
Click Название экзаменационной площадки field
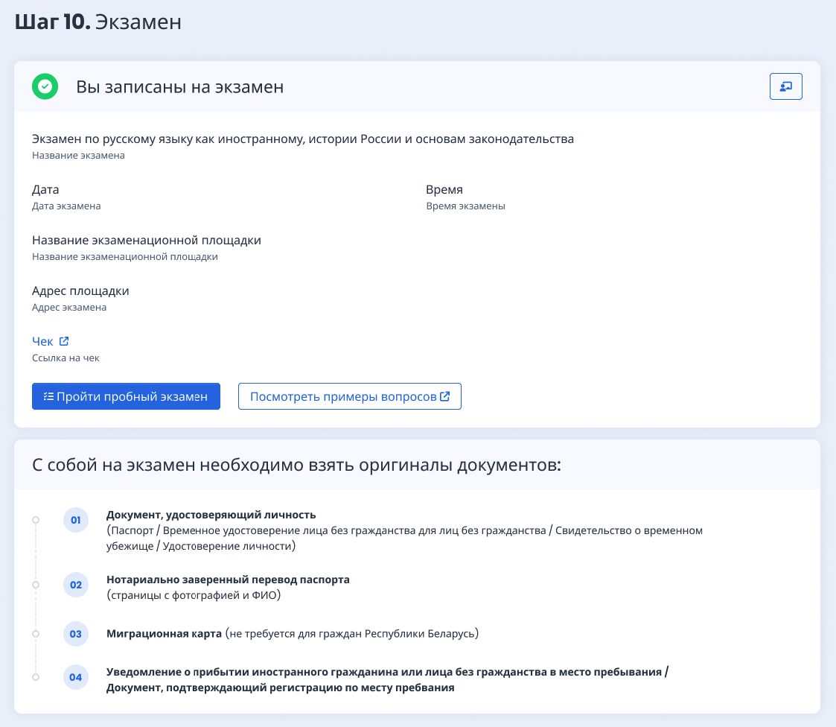pos(147,248)
